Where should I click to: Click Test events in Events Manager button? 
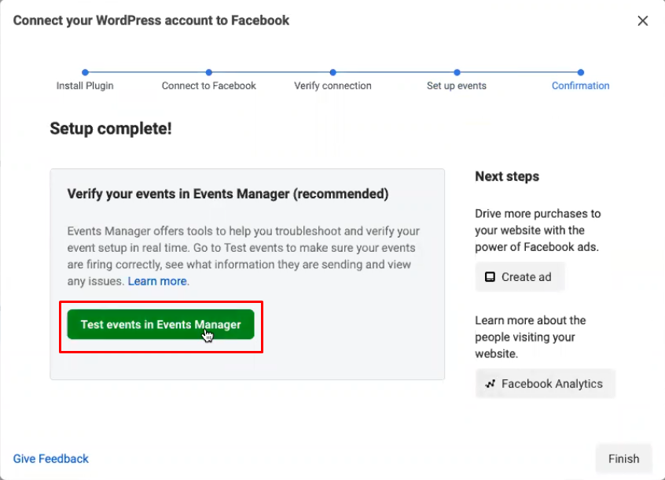tap(160, 324)
